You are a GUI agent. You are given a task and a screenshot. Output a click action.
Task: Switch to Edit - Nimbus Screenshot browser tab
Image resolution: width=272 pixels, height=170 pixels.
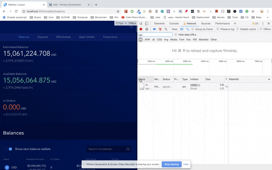pos(69,5)
